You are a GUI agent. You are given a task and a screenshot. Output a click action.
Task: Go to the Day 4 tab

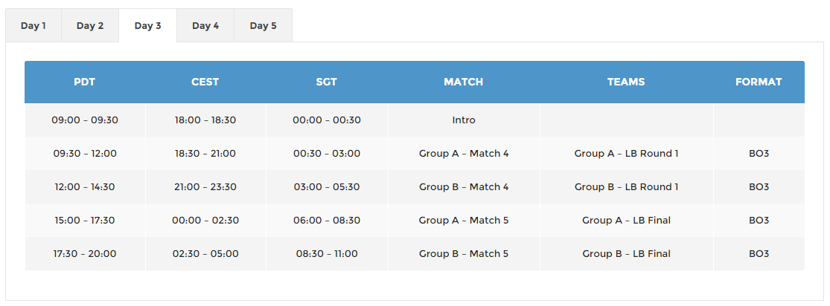tap(205, 25)
